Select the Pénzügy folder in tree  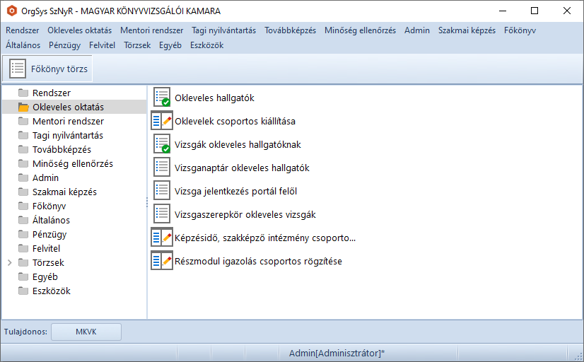[49, 234]
